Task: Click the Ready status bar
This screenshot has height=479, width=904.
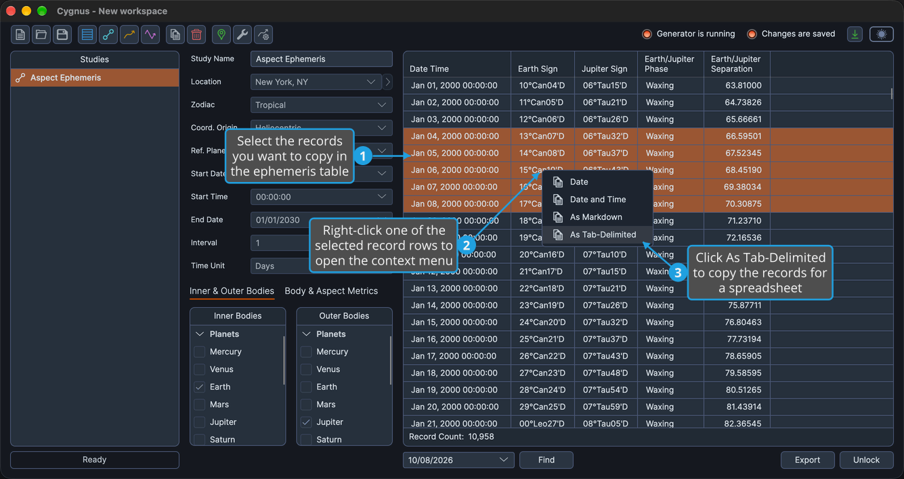Action: pyautogui.click(x=95, y=460)
